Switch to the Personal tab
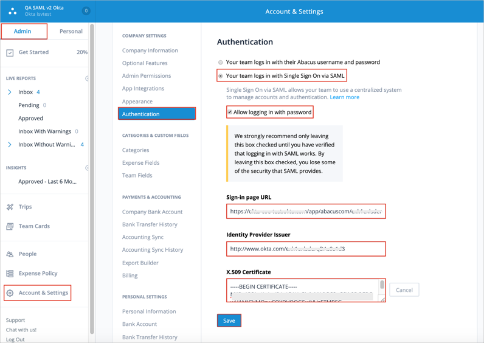This screenshot has width=484, height=343. (71, 31)
